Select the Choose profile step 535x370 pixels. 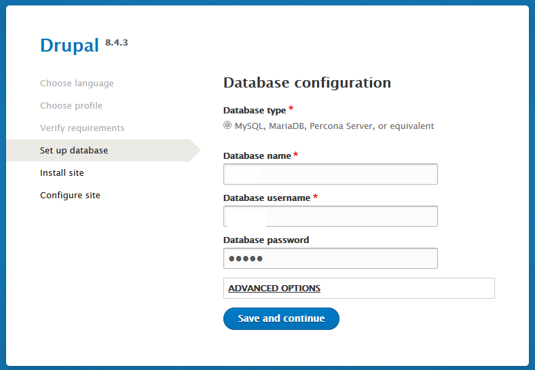pos(71,105)
